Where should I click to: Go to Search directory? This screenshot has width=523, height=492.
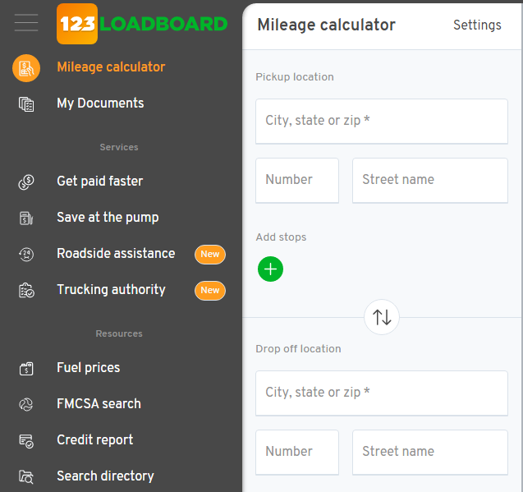pyautogui.click(x=105, y=476)
